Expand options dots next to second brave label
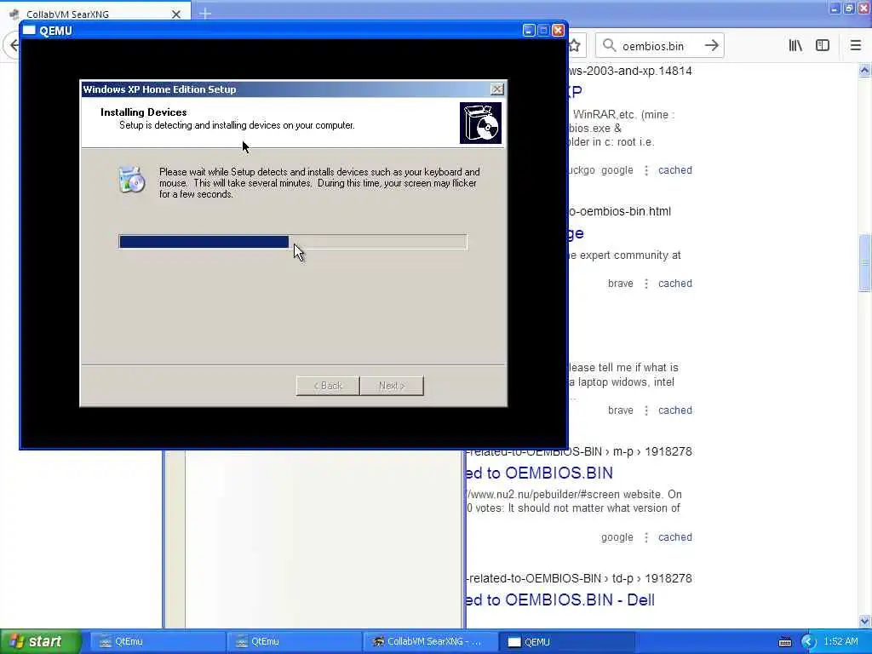872x654 pixels. point(646,410)
